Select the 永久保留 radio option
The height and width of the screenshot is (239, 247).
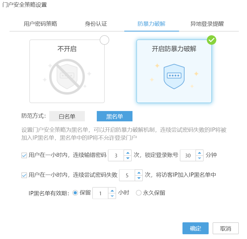point(139,193)
